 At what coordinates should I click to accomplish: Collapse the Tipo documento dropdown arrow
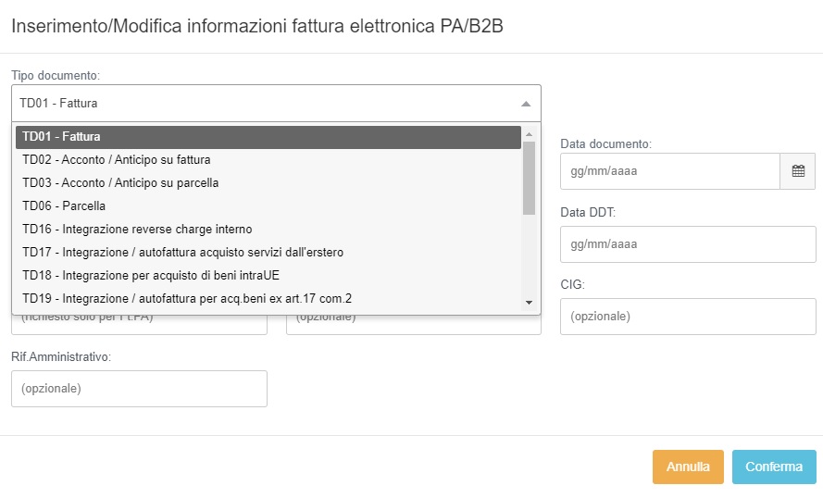(526, 104)
